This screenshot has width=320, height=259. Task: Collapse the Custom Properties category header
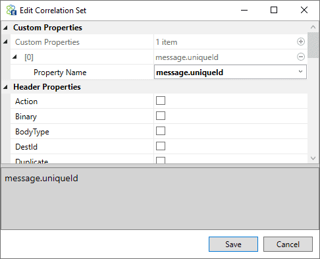click(5, 28)
